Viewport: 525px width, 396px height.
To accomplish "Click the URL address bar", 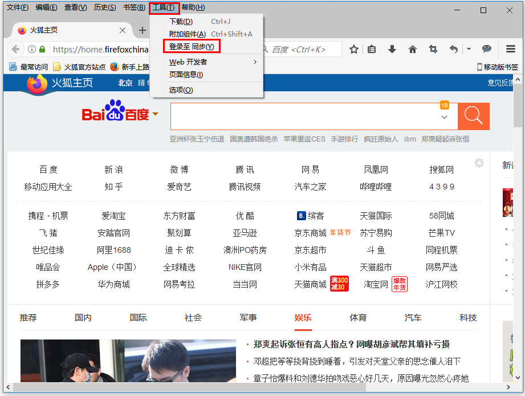I will [100, 50].
